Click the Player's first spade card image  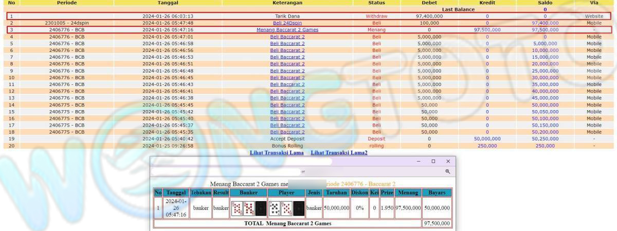(x=275, y=208)
